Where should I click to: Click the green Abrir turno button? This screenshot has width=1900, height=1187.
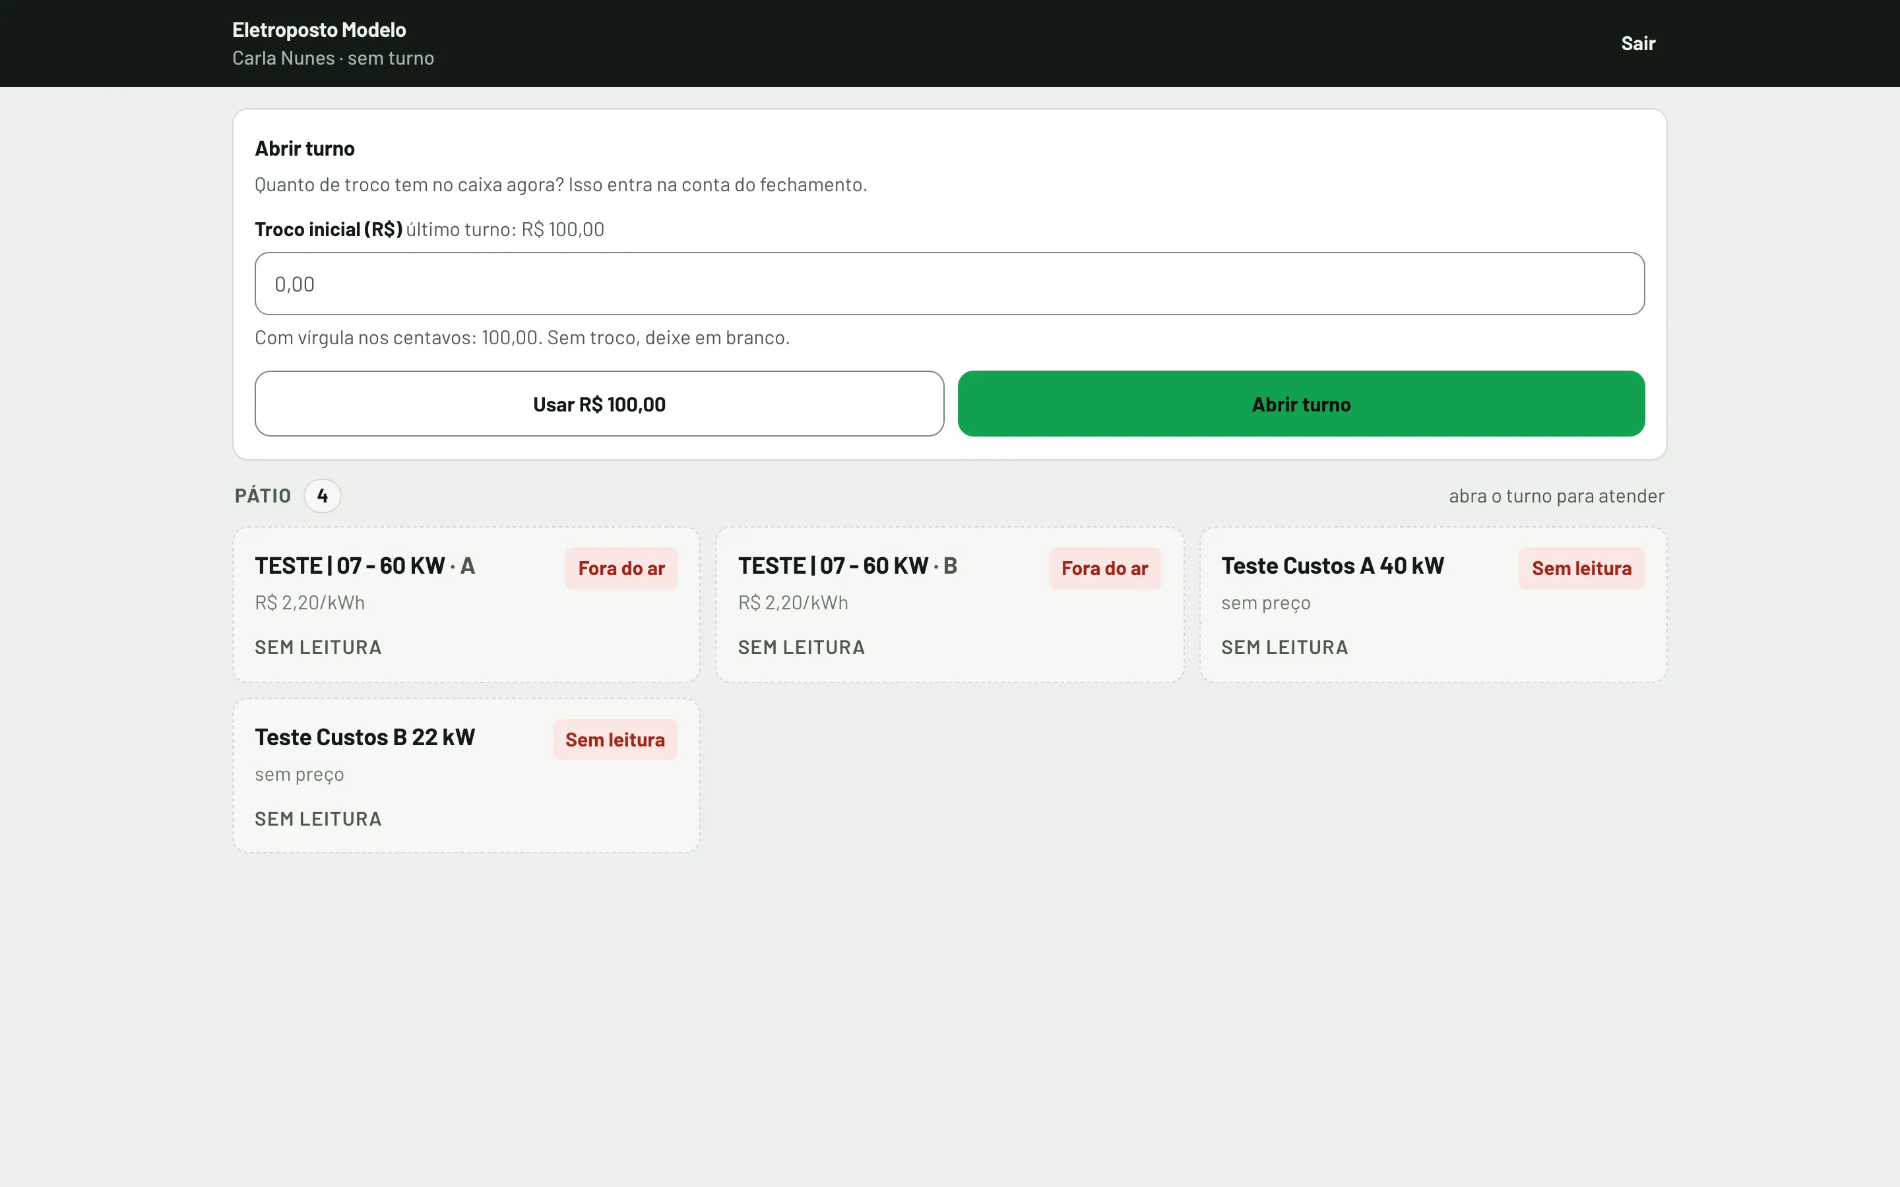[1301, 404]
